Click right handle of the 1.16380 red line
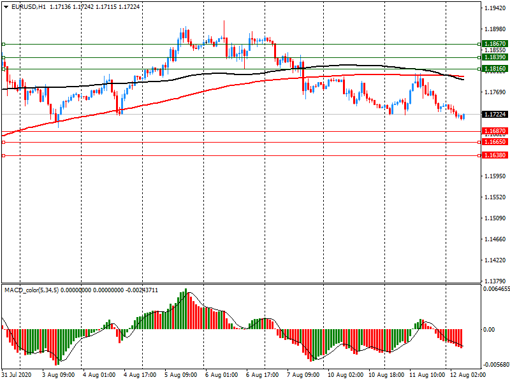Viewport: 510px width, 382px height. (x=479, y=156)
